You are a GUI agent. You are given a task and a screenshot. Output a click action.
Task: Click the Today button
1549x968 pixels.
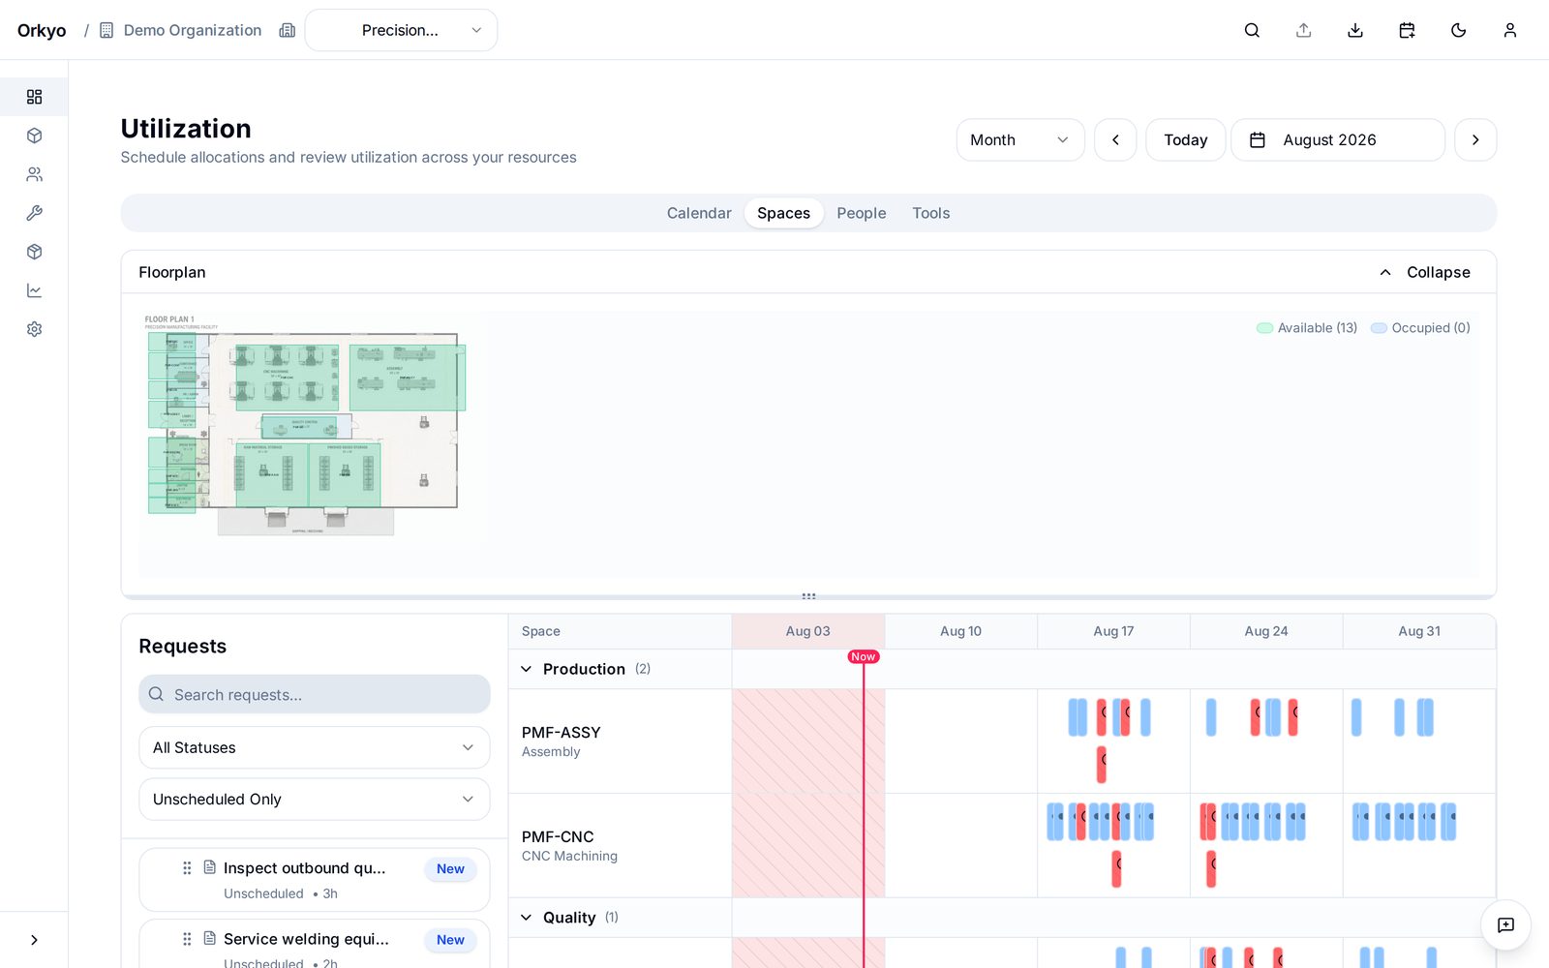click(x=1185, y=139)
